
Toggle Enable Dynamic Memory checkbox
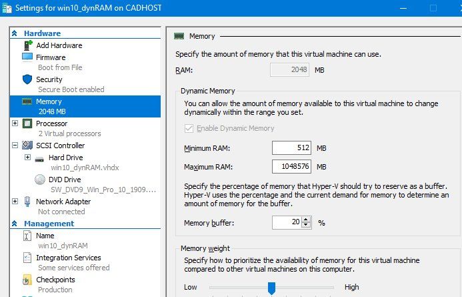pos(189,128)
